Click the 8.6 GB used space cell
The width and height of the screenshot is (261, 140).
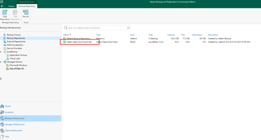pyautogui.click(x=203, y=38)
